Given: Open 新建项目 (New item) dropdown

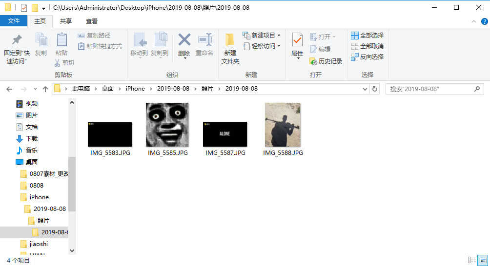Looking at the screenshot, I should (262, 35).
